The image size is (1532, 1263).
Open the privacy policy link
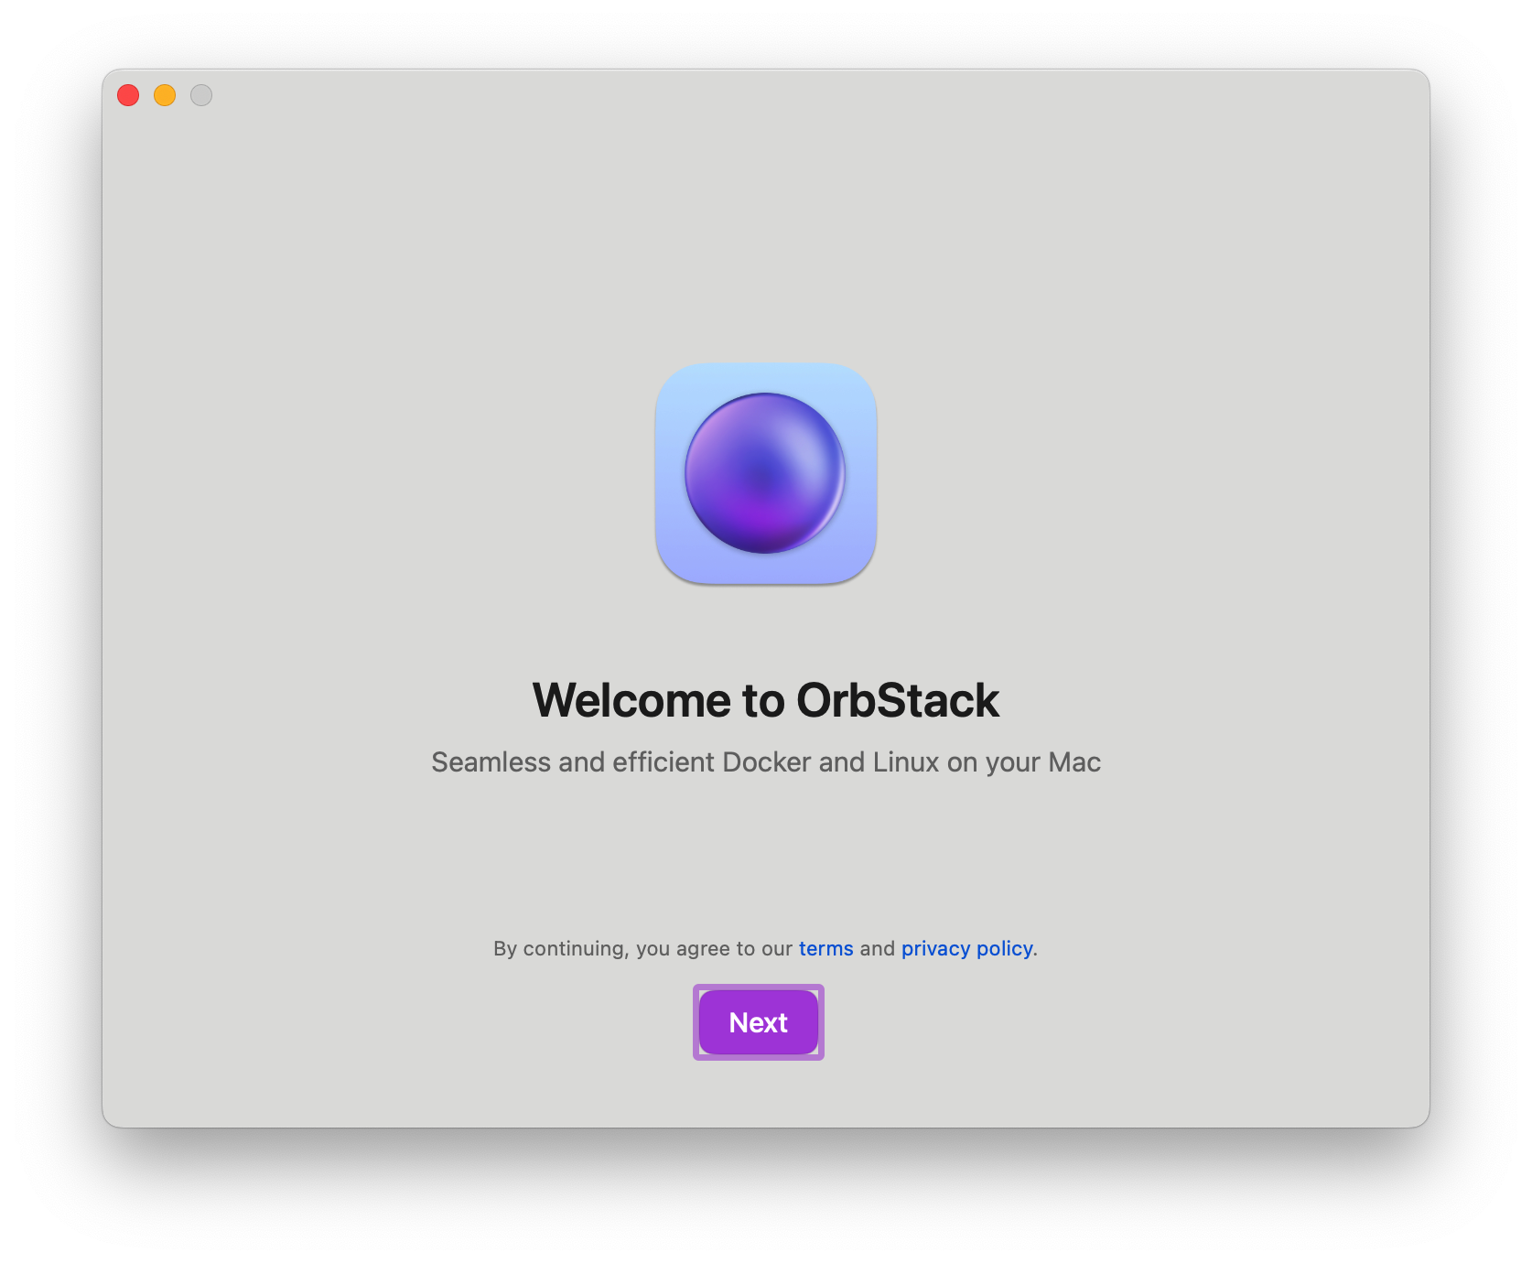click(967, 948)
